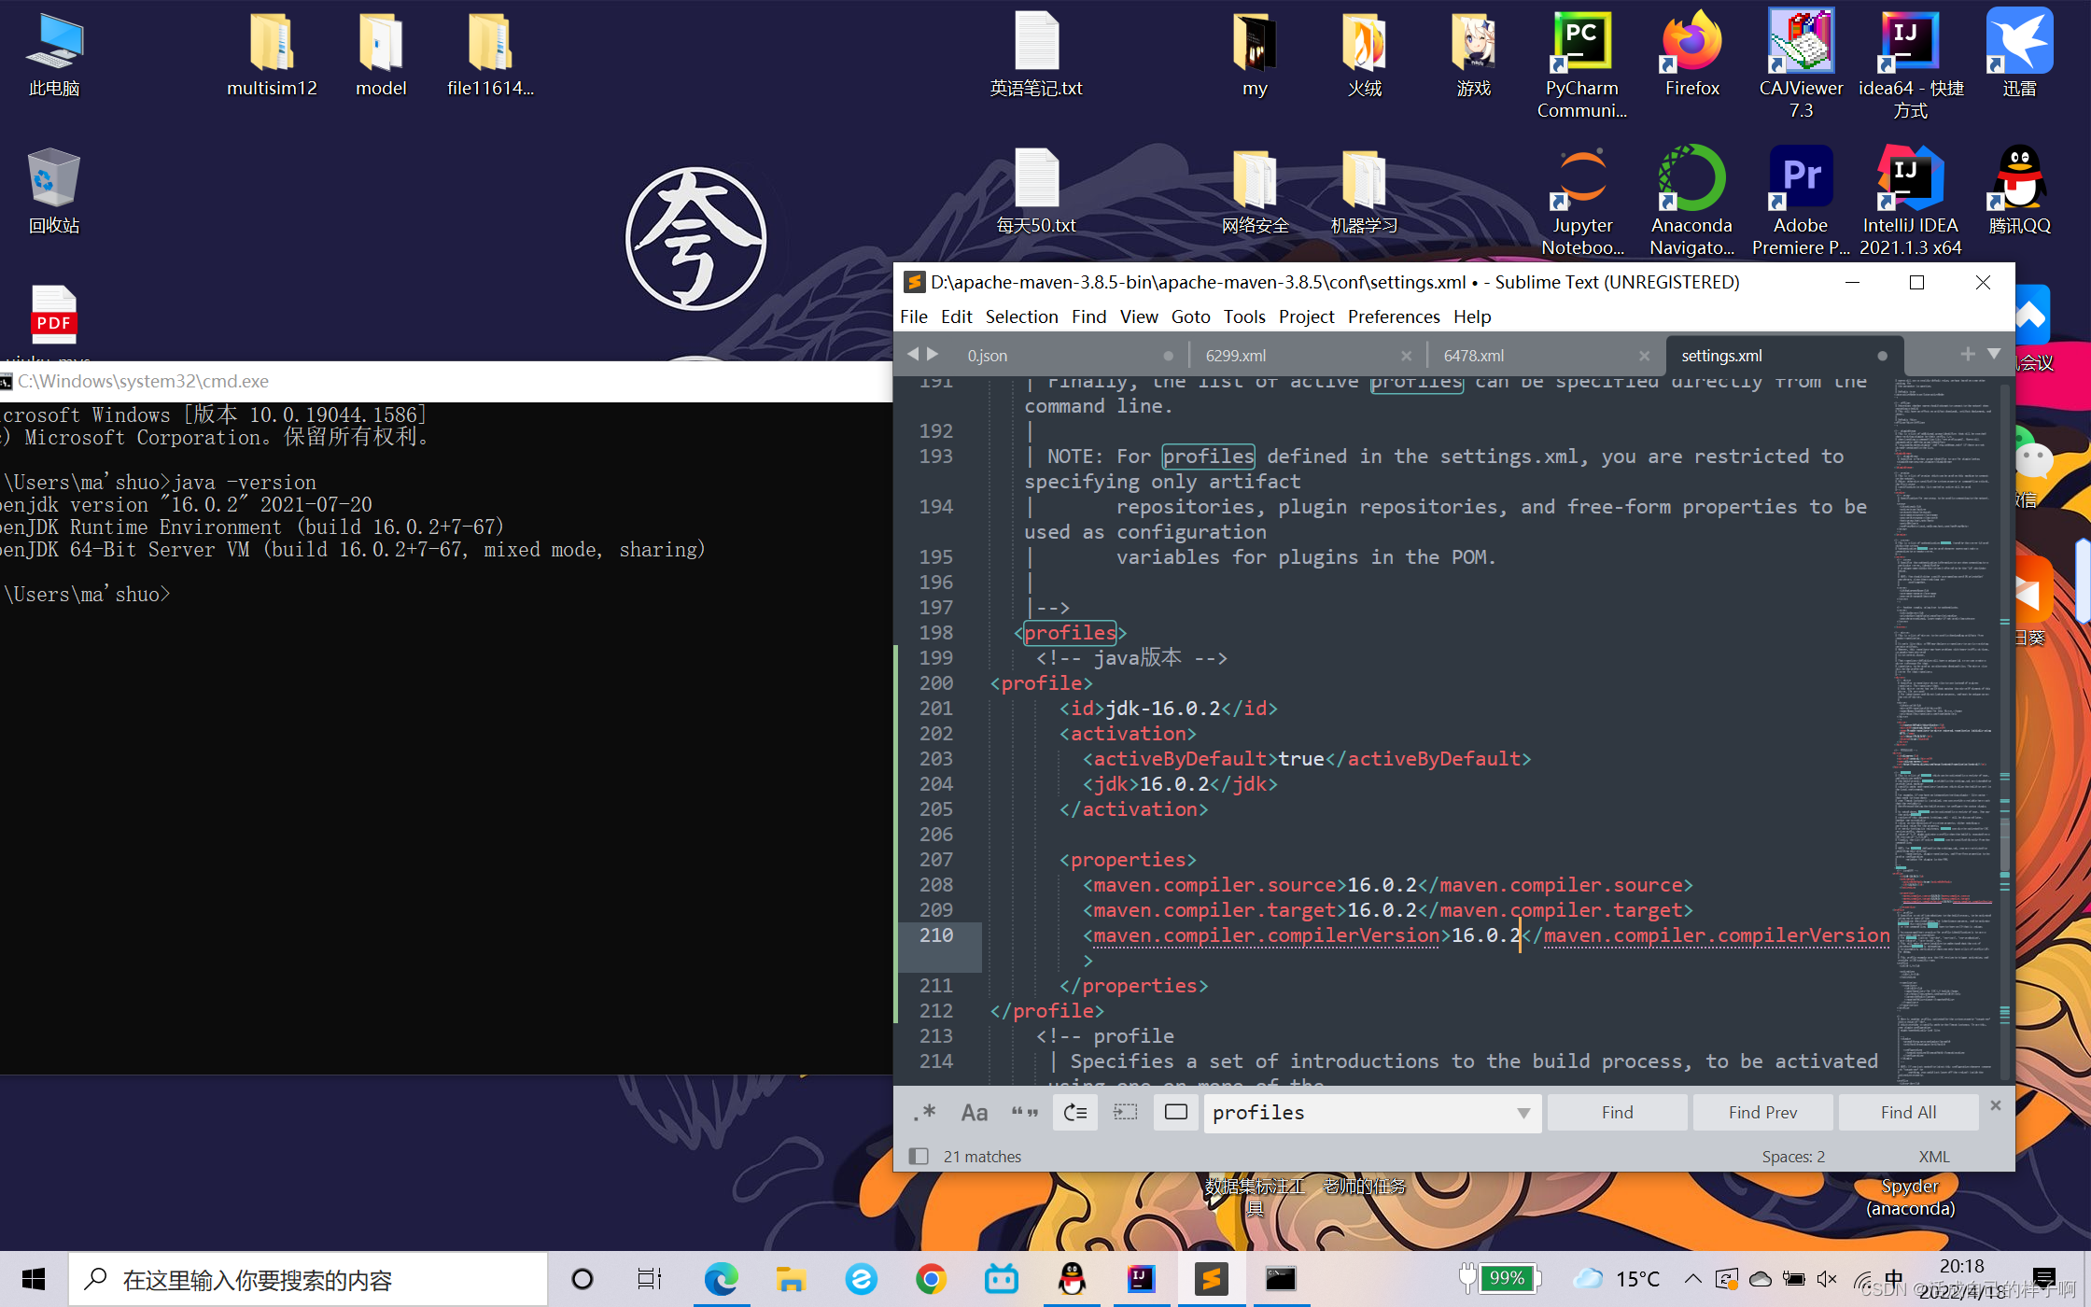The height and width of the screenshot is (1307, 2091).
Task: Click the next tab arrow icon
Action: click(933, 355)
